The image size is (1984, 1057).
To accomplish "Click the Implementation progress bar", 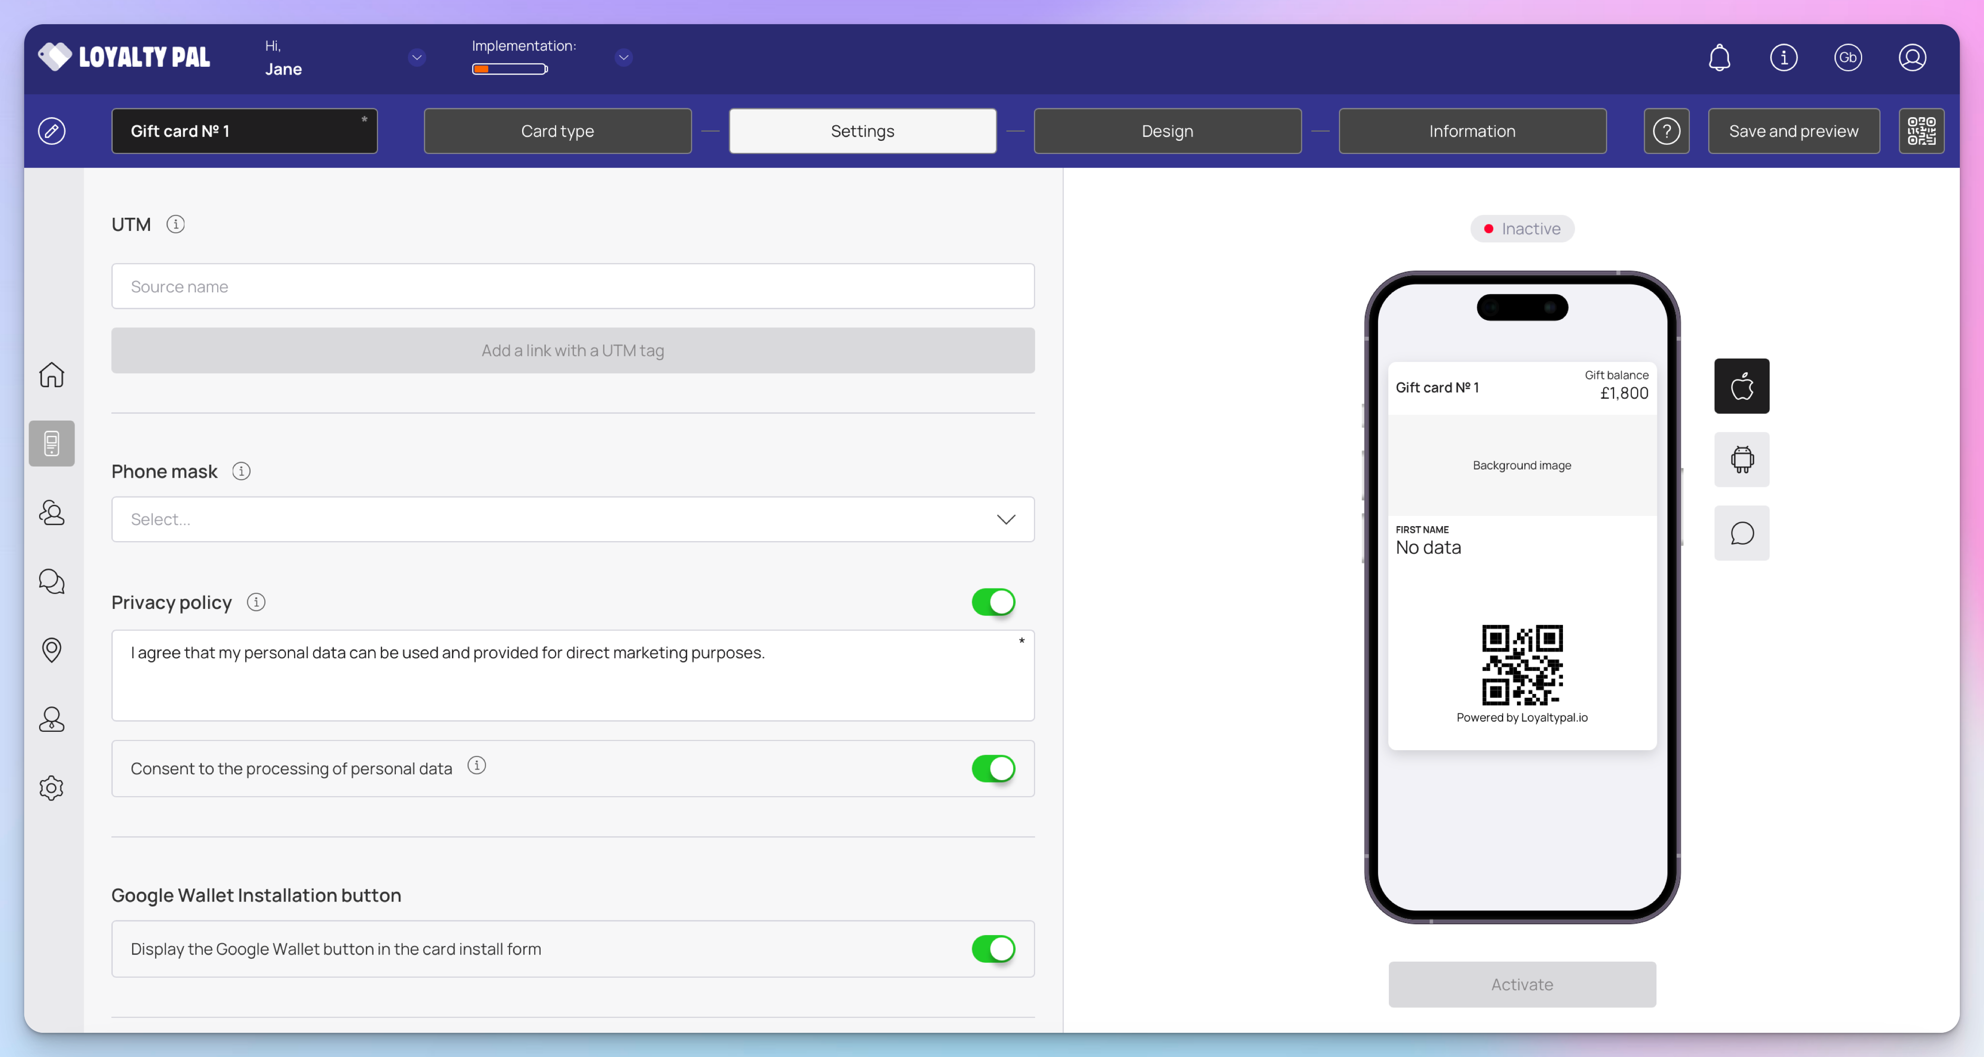I will pyautogui.click(x=509, y=69).
